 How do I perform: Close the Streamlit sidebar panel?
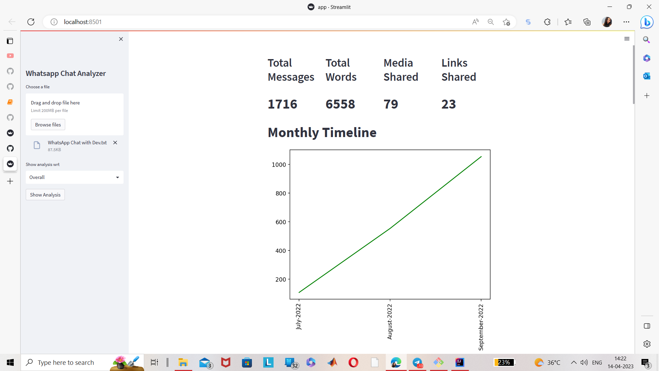tap(121, 39)
